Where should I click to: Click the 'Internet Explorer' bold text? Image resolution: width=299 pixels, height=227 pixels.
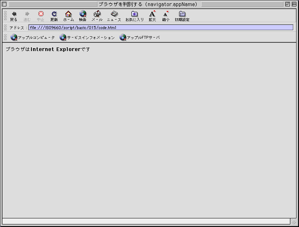click(x=55, y=49)
